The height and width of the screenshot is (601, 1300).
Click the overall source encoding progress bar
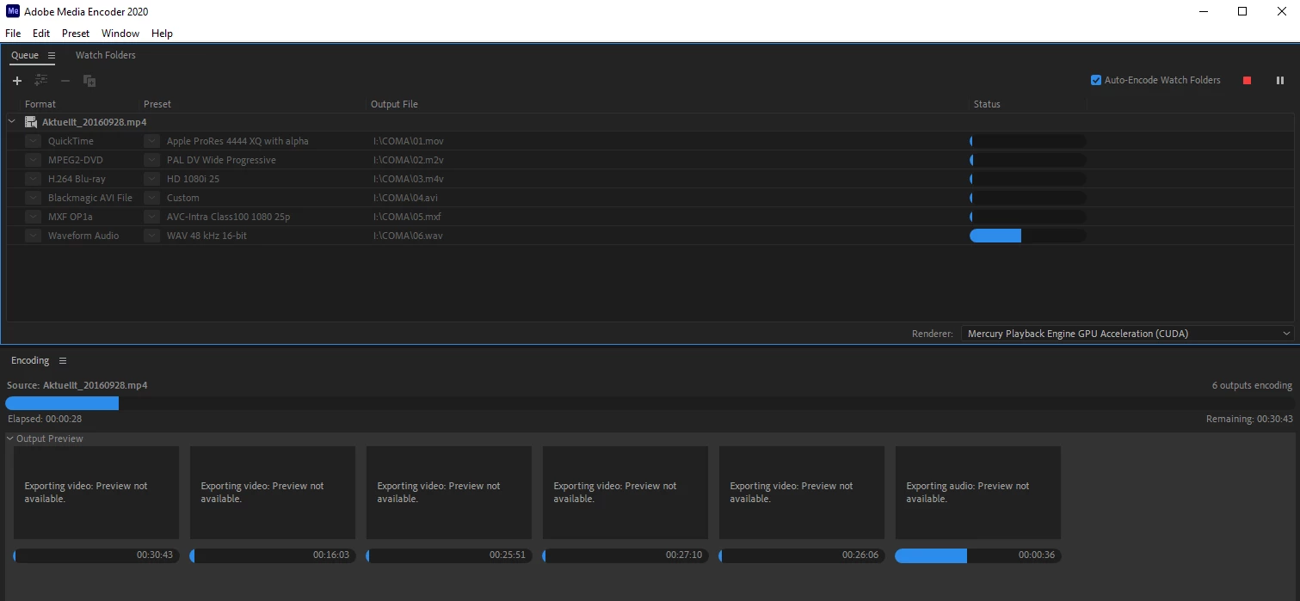pos(650,403)
